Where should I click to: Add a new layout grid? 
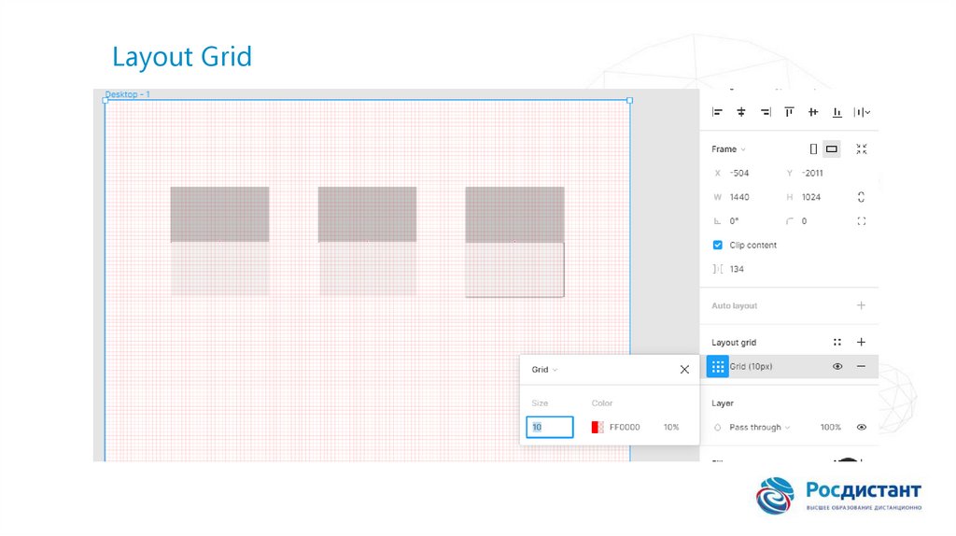[861, 343]
